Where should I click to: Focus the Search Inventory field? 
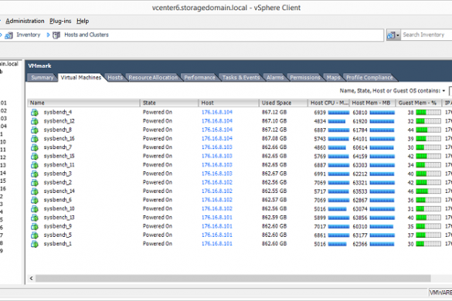click(x=427, y=35)
